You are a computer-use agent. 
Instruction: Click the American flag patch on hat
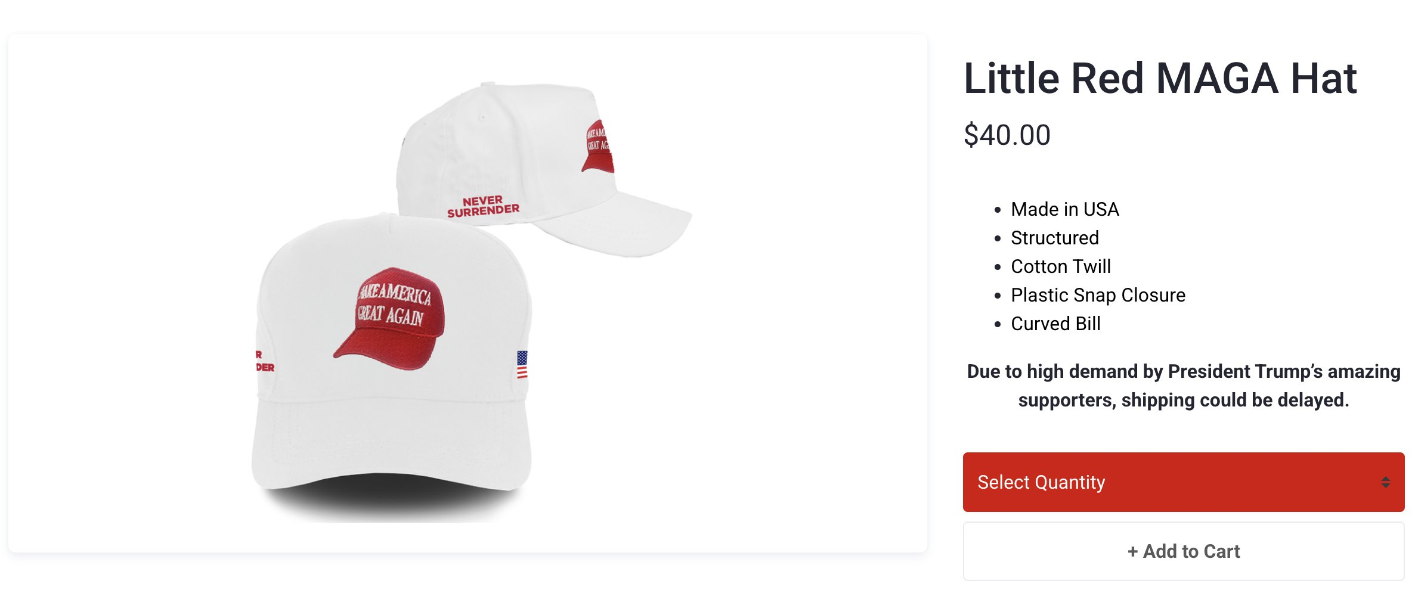pyautogui.click(x=522, y=364)
